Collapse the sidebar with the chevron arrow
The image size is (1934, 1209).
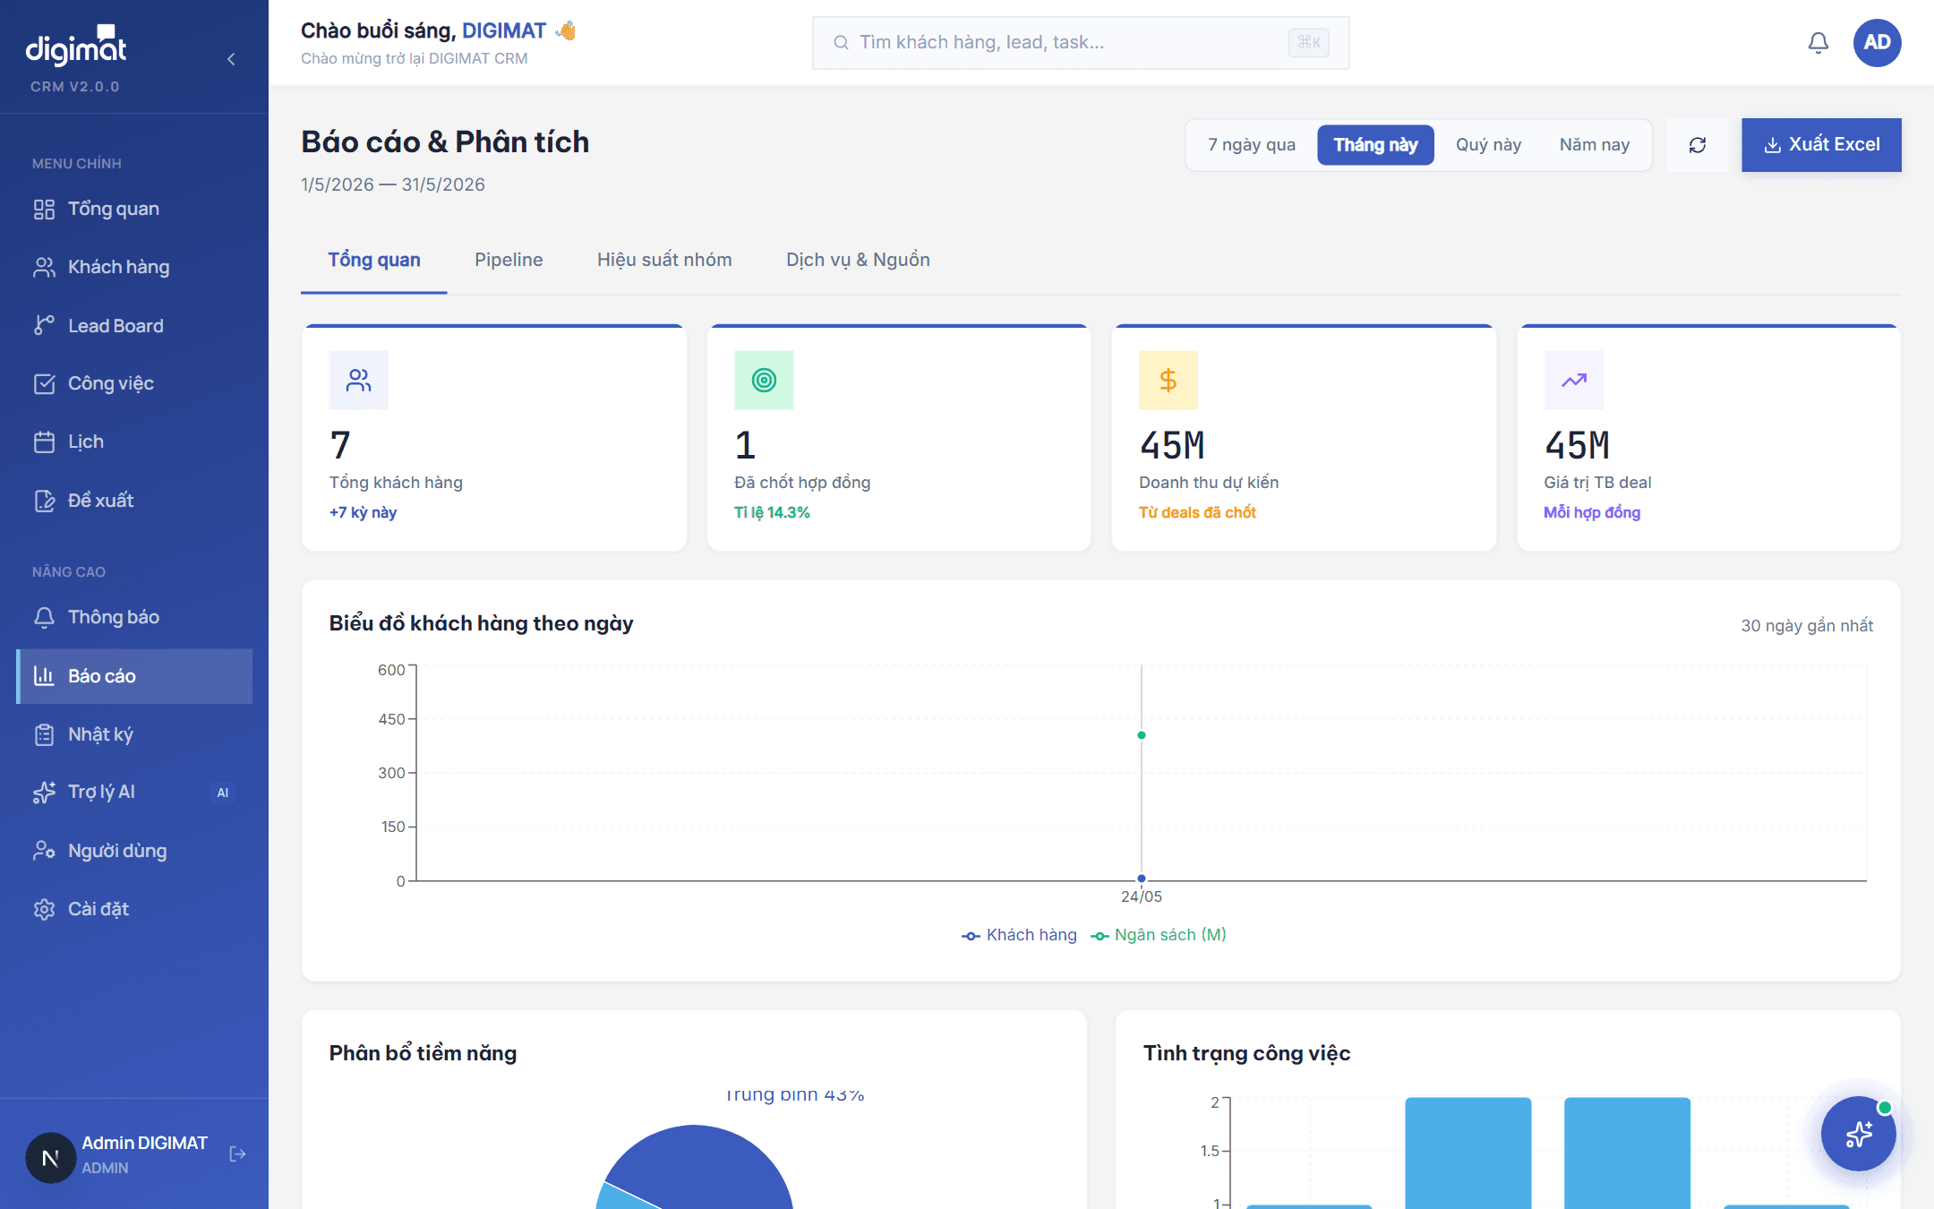[231, 59]
